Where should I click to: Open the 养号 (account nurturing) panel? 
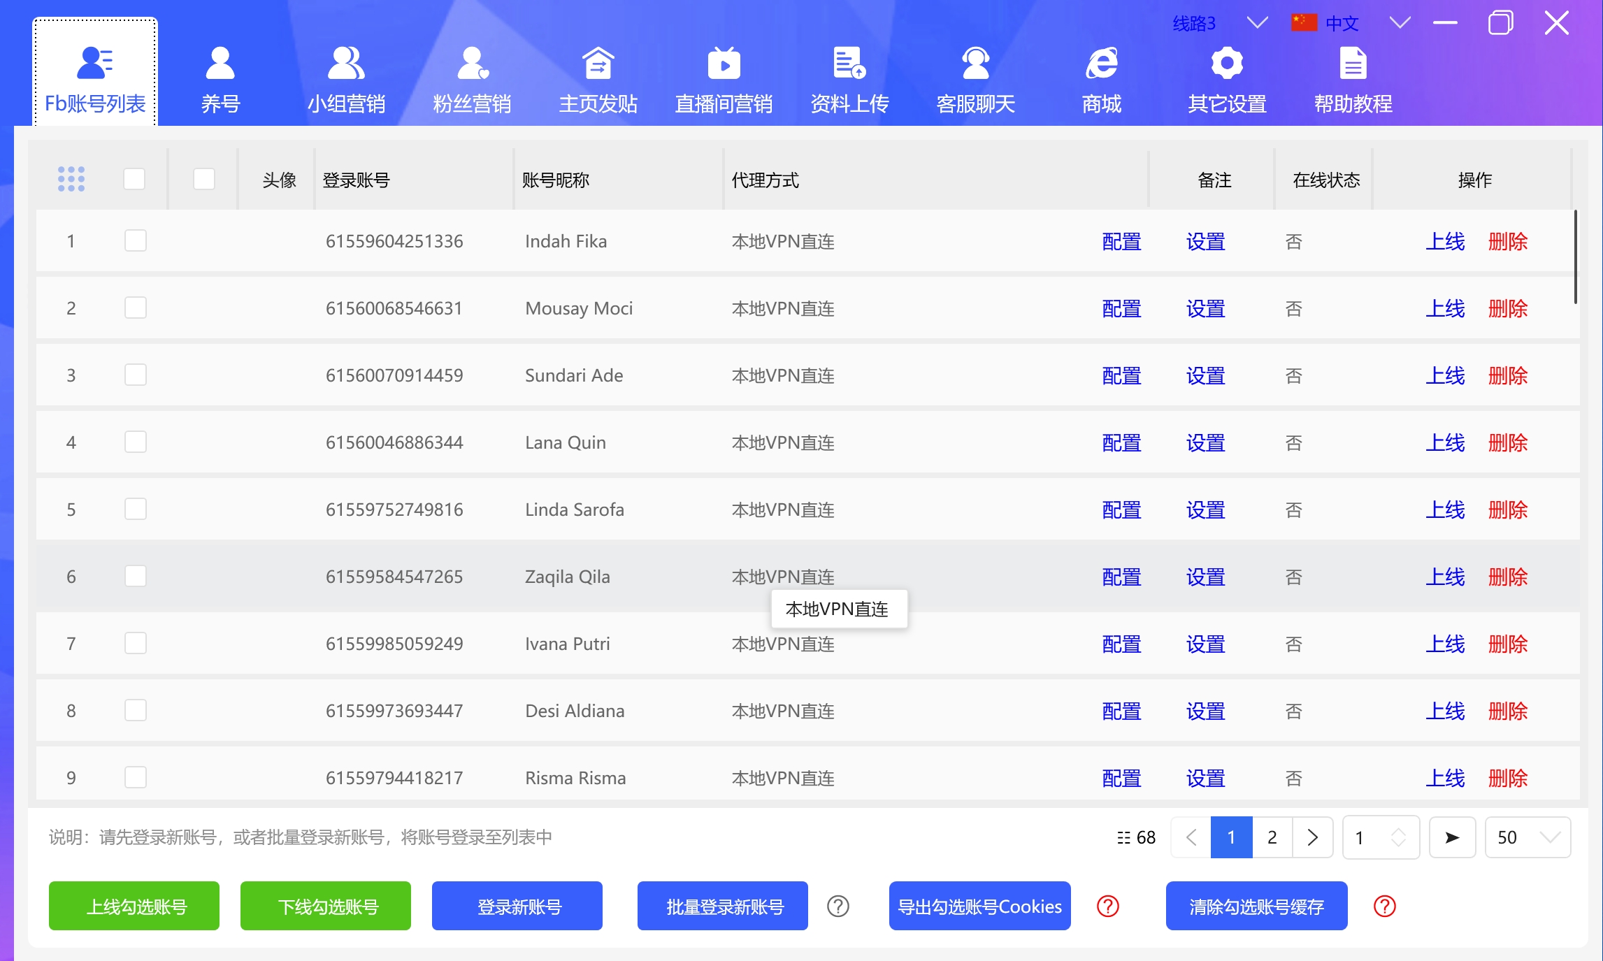click(220, 79)
